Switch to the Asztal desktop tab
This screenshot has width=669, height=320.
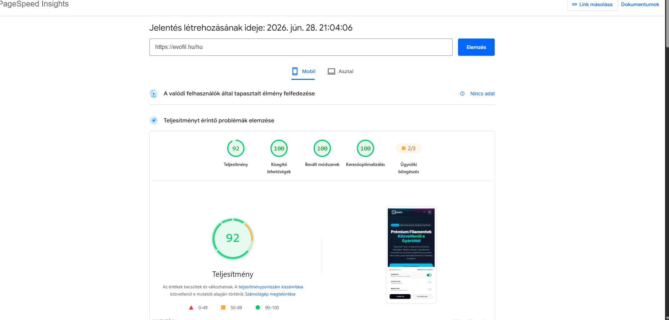click(x=340, y=71)
